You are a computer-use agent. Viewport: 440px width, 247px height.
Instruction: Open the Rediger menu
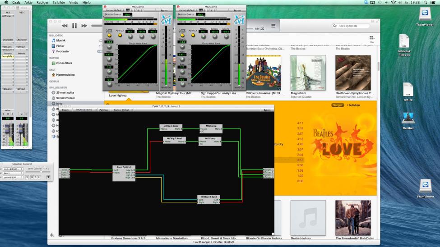(42, 2)
